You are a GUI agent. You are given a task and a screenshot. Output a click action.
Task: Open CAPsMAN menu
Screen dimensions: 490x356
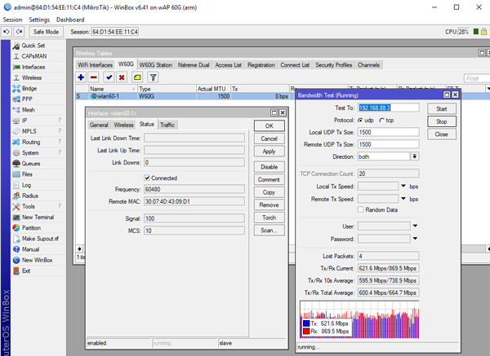34,56
